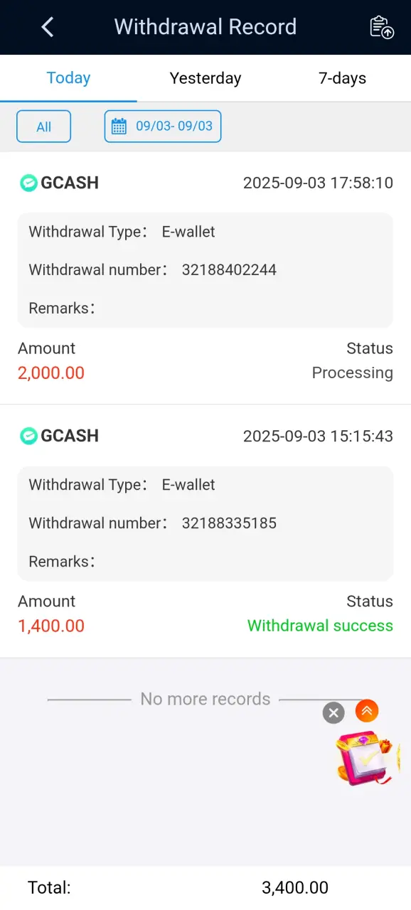This screenshot has height=910, width=411.
Task: Open the 09/03- 09/03 date range picker
Action: pos(163,127)
